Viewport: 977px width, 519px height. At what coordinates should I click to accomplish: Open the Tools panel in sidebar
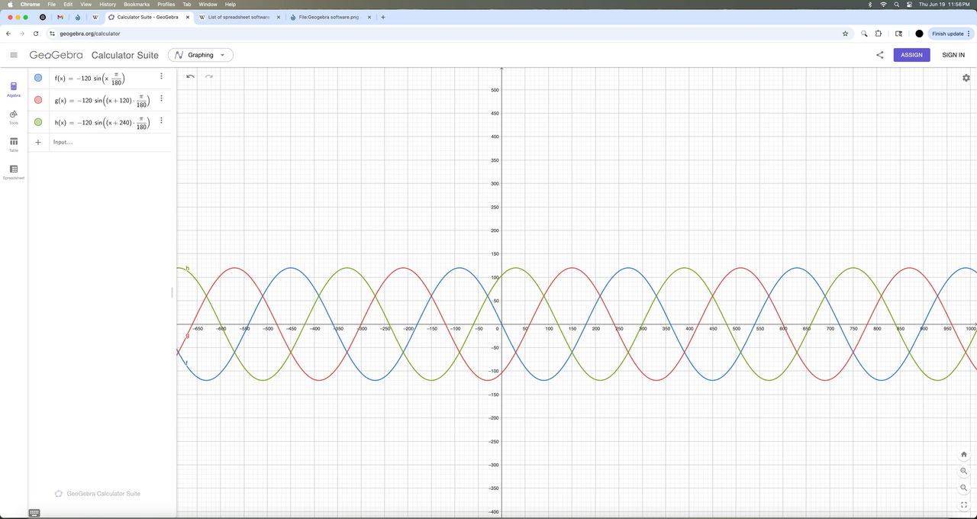pyautogui.click(x=14, y=117)
